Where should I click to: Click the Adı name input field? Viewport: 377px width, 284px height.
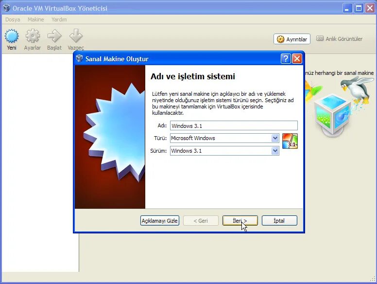coord(234,125)
